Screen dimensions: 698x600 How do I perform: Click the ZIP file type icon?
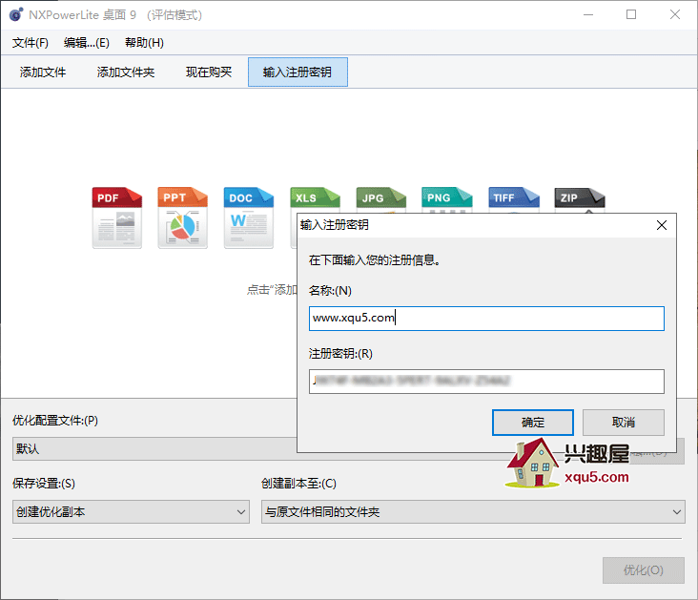(x=580, y=199)
